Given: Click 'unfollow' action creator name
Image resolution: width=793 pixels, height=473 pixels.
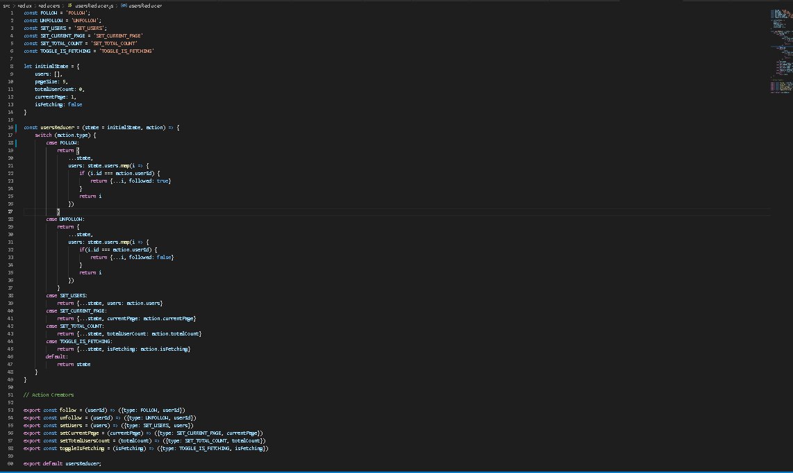Looking at the screenshot, I should [71, 417].
